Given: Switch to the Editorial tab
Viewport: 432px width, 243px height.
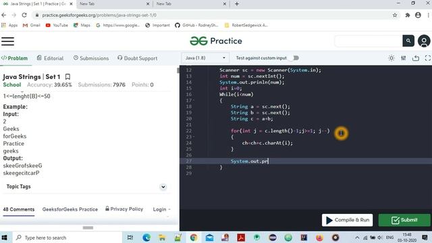Looking at the screenshot, I should coord(50,58).
